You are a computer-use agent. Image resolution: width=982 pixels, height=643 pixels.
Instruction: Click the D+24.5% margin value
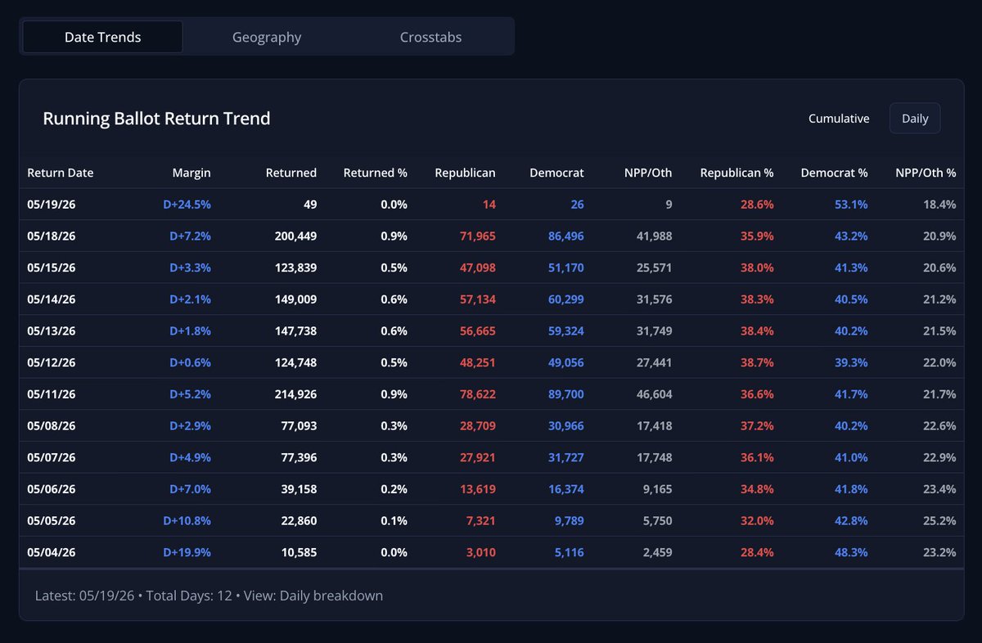[187, 205]
